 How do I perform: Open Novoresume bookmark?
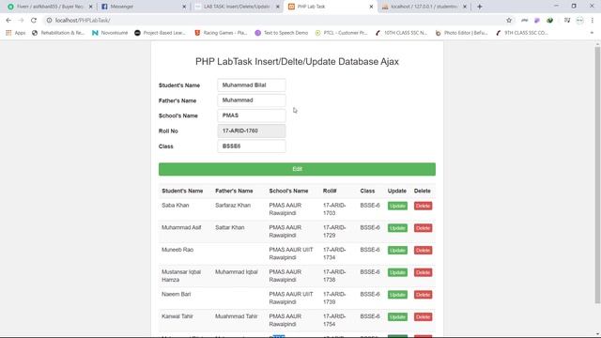pyautogui.click(x=110, y=33)
